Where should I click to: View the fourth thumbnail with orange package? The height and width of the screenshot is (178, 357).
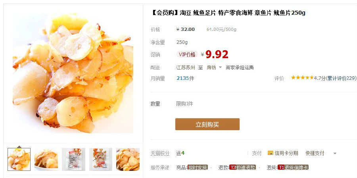(101, 159)
